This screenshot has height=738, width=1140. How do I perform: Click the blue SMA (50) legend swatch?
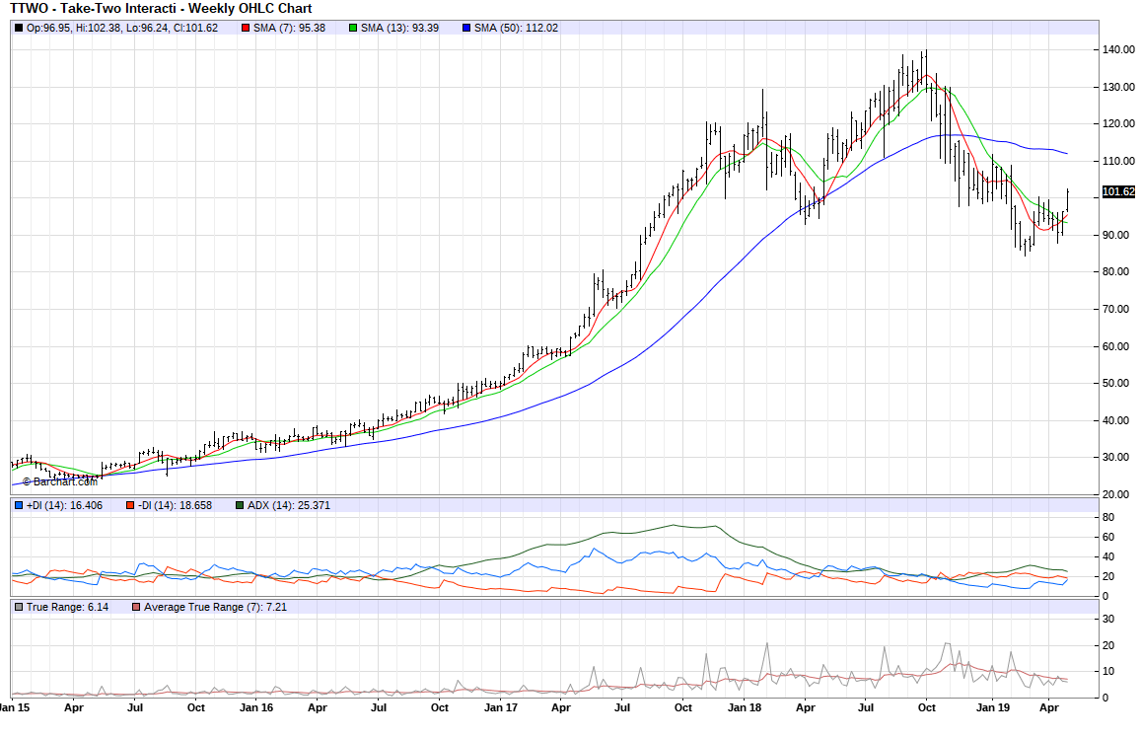coord(466,29)
